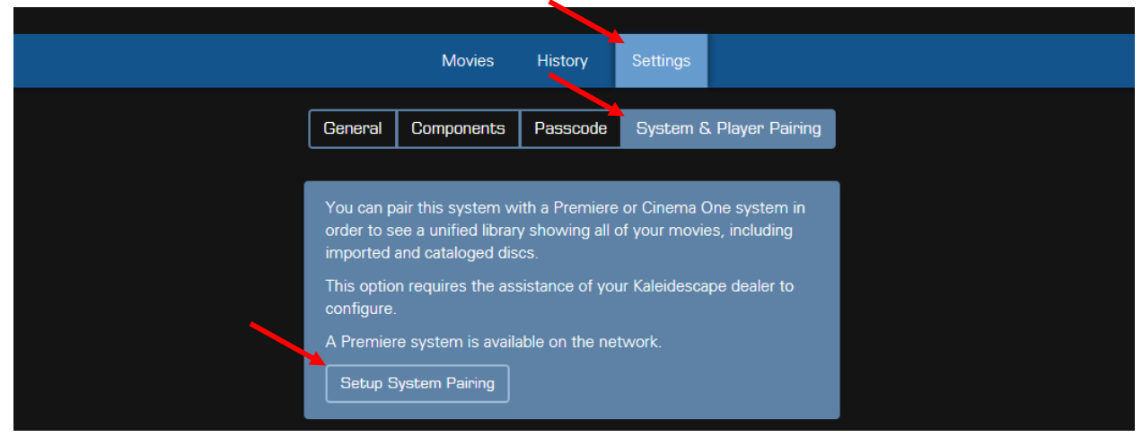The width and height of the screenshot is (1142, 437).
Task: Select the highlighted Settings tab
Action: coord(661,61)
